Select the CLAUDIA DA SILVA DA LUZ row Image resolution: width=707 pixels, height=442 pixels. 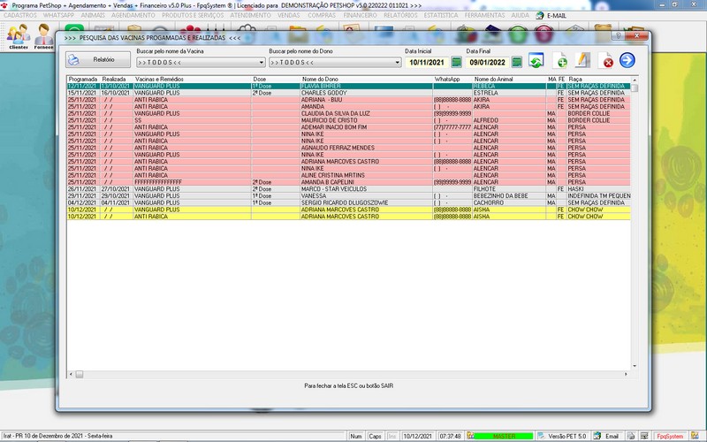(x=348, y=114)
